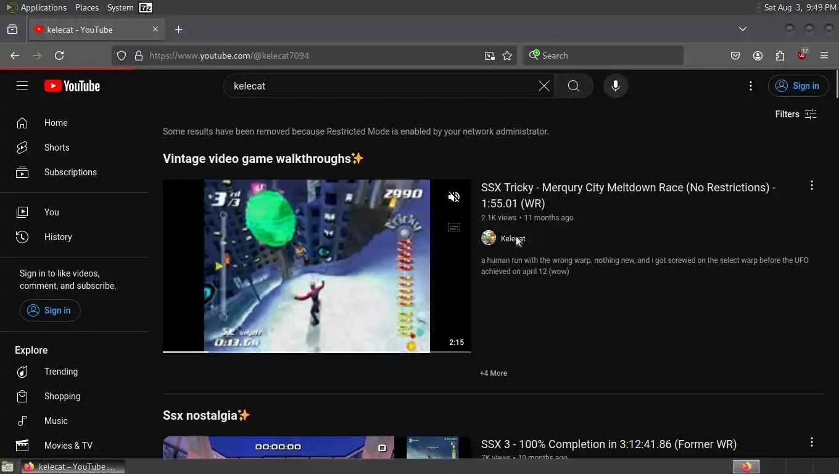Start voice search with the microphone
The height and width of the screenshot is (474, 839).
point(615,86)
